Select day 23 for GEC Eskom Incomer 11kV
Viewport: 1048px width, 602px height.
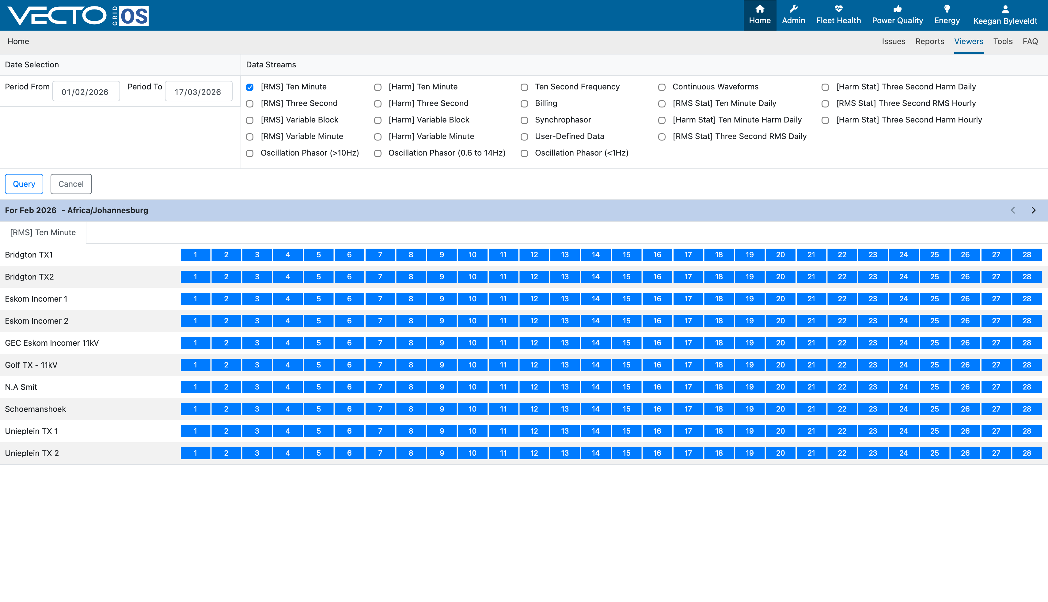(x=873, y=343)
